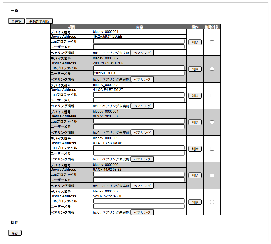Click device number text bledev_0000001
271x244 pixels.
[x=106, y=32]
